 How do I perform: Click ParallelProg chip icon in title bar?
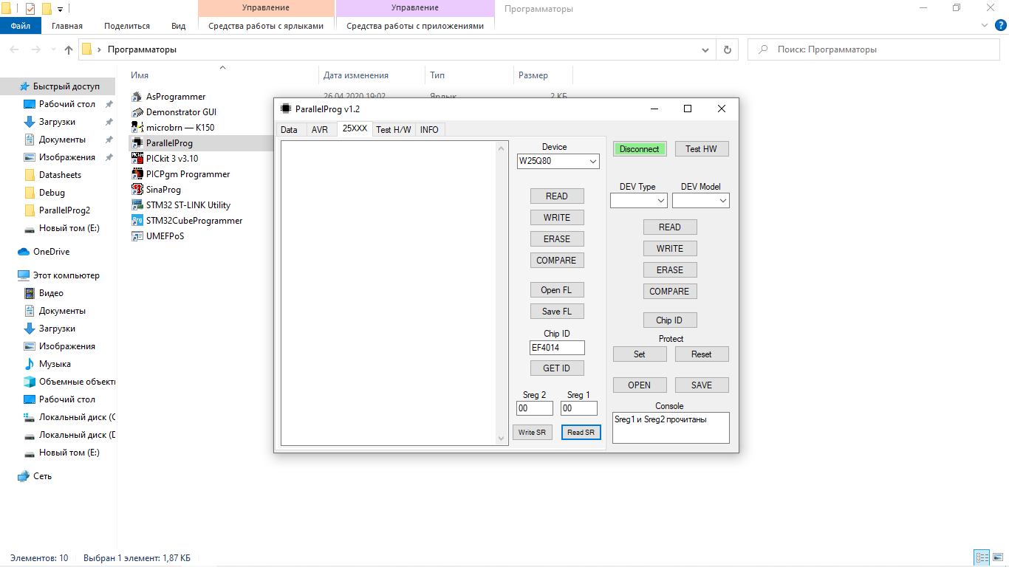click(x=286, y=109)
